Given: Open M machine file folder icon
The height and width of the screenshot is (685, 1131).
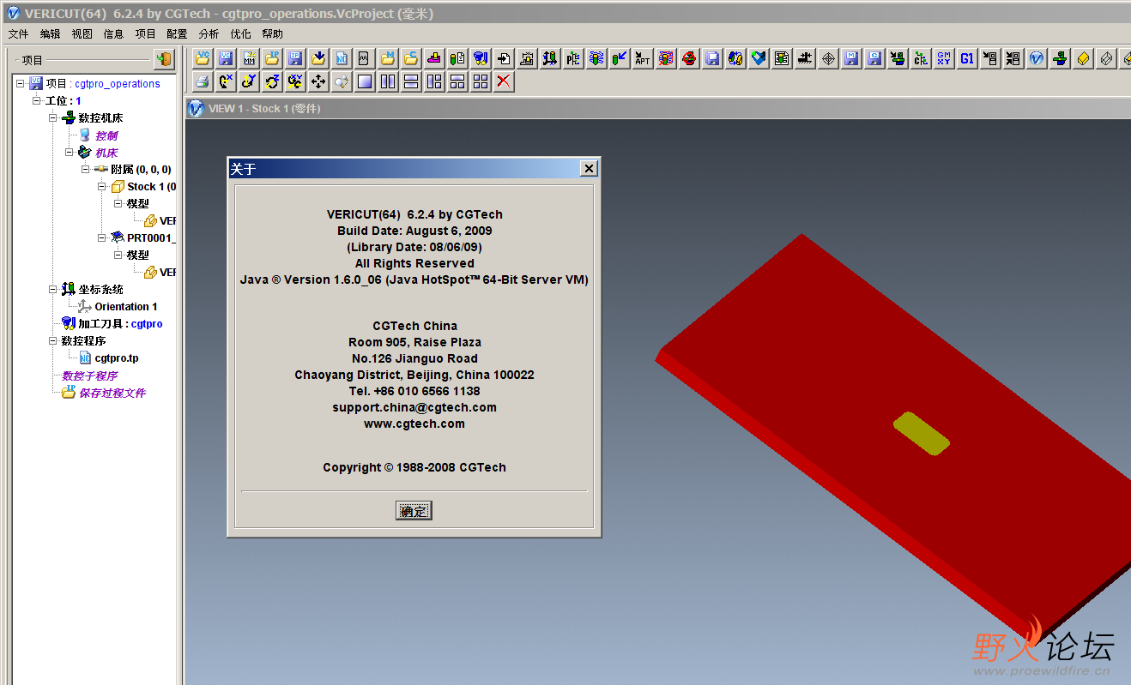Looking at the screenshot, I should 388,58.
